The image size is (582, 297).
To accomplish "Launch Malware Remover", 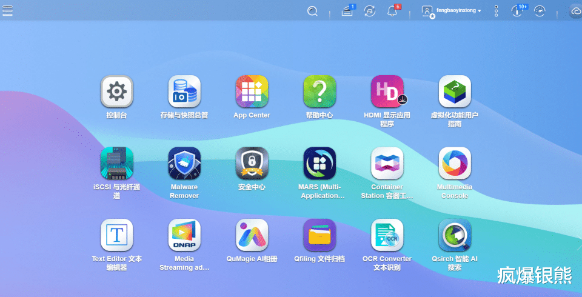I will click(184, 163).
